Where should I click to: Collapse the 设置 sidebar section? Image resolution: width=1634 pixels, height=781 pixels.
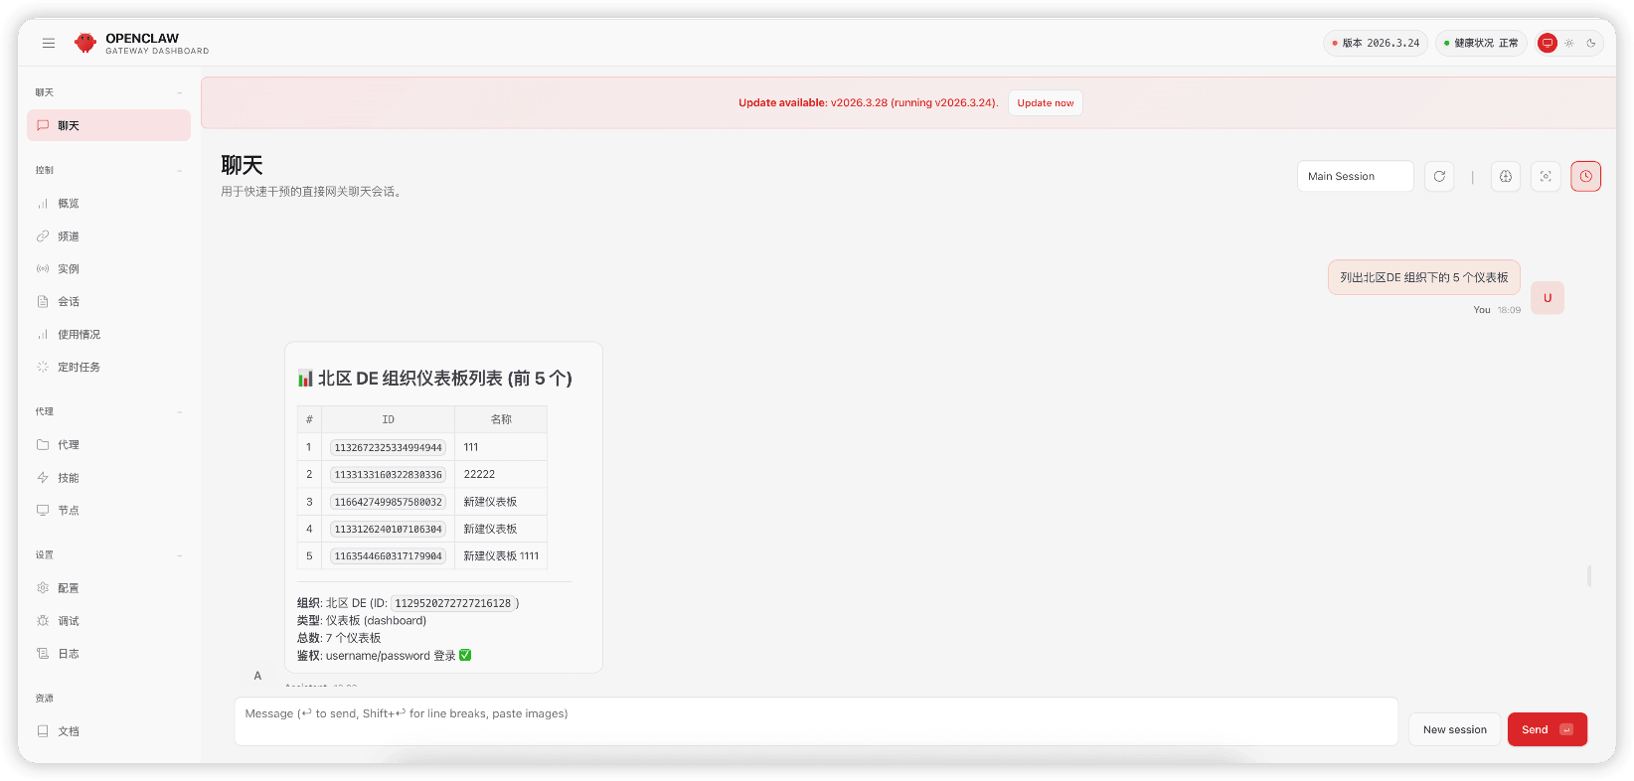click(109, 555)
